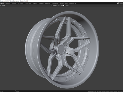Open the transform pivot point dropdown

pos(59,6)
